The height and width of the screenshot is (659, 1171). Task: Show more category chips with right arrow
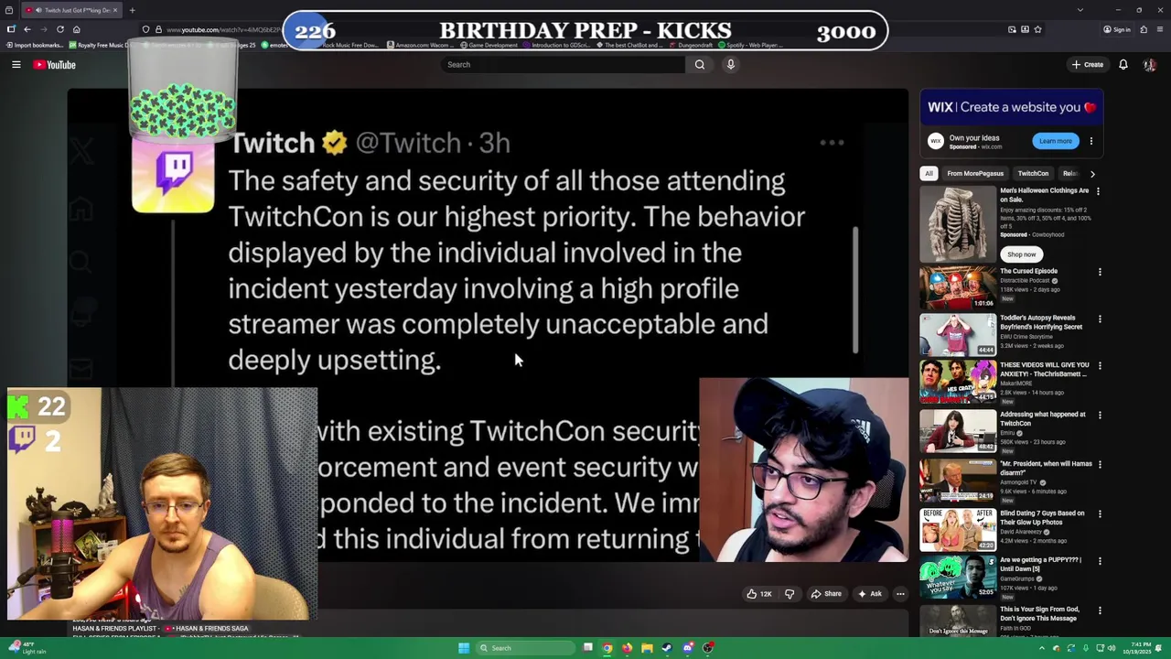(x=1092, y=174)
